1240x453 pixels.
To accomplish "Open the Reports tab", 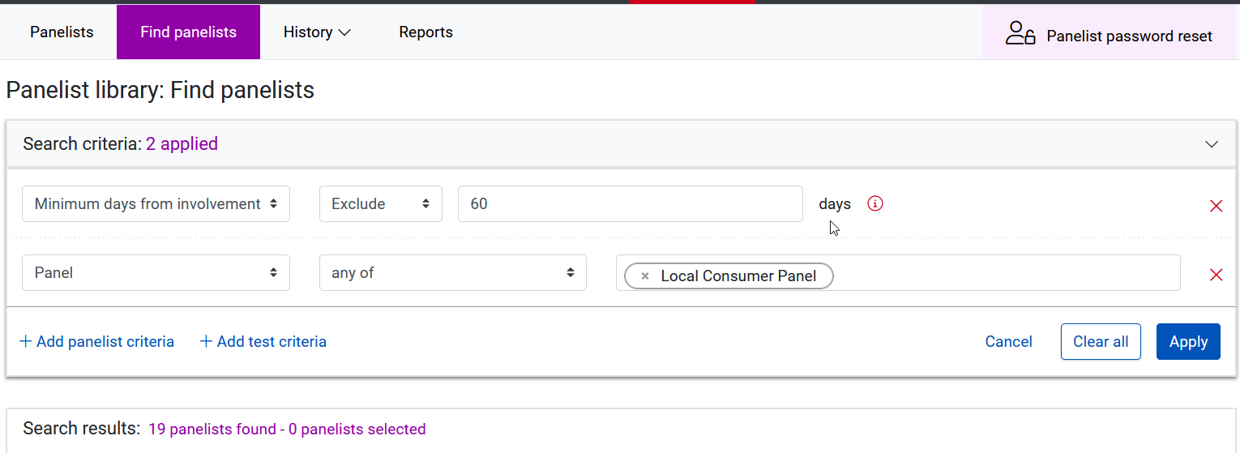I will click(425, 32).
